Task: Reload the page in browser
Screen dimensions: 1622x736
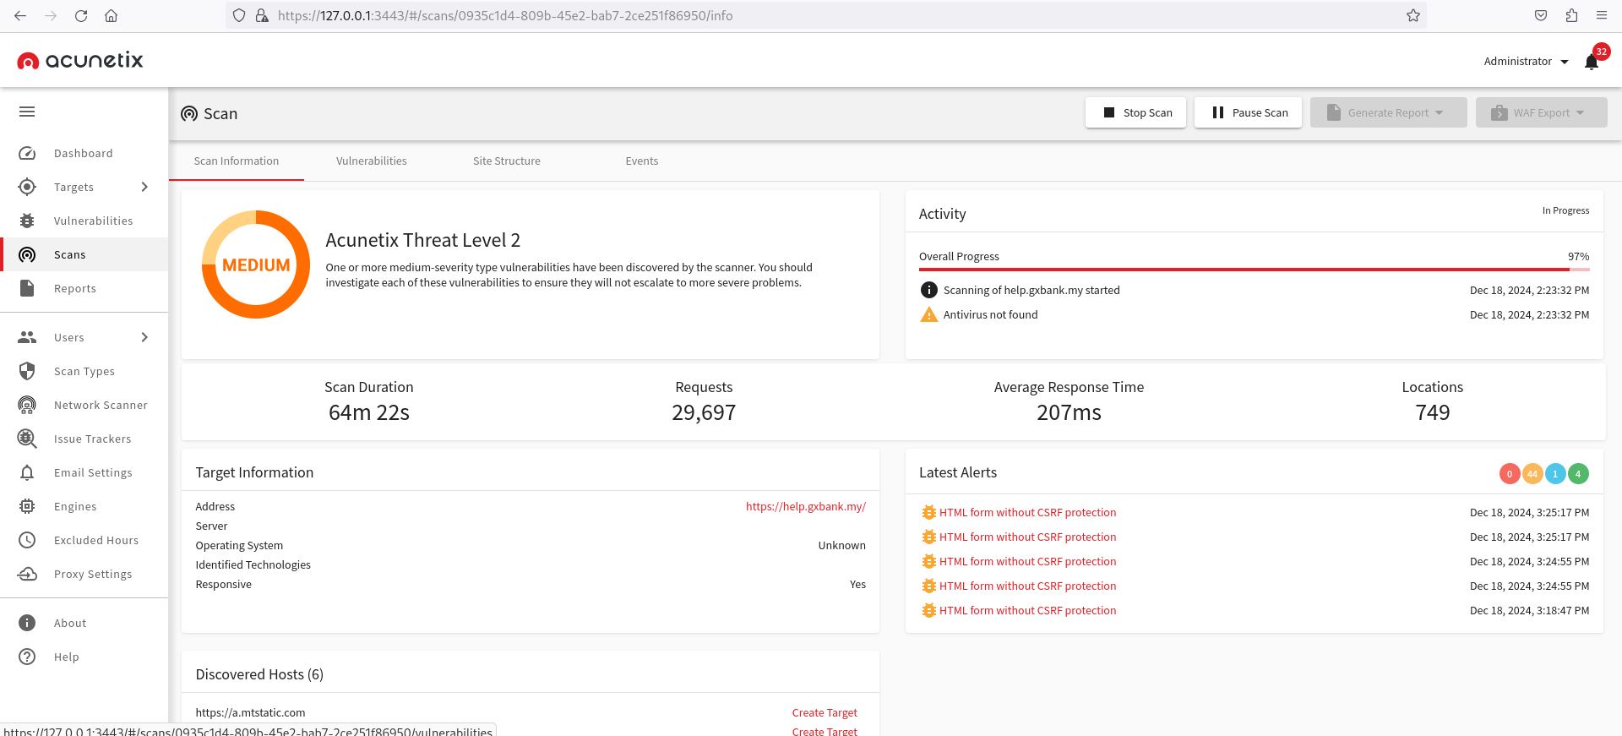Action: (x=81, y=15)
